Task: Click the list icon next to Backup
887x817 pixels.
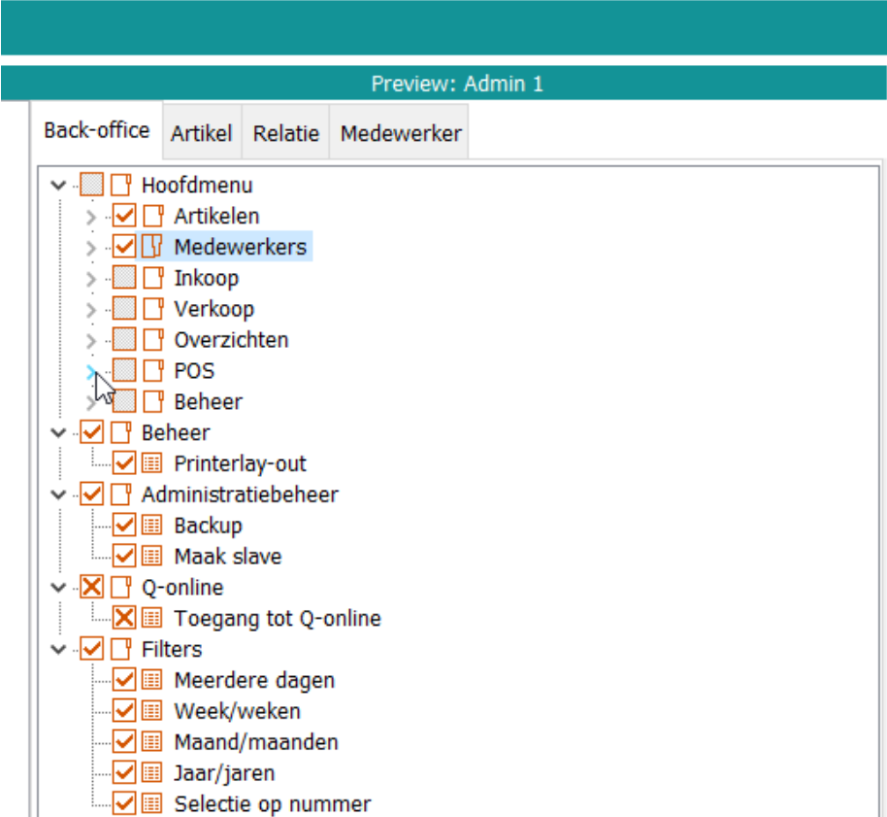Action: 153,526
